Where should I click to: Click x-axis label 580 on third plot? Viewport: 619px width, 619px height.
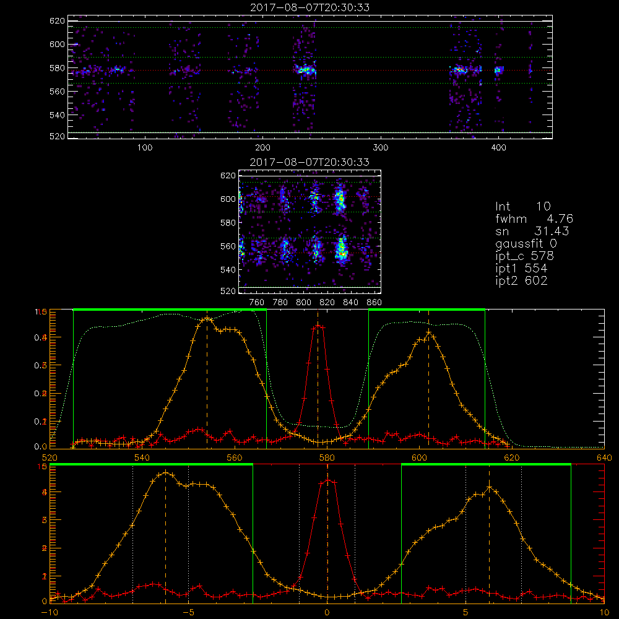(x=327, y=458)
